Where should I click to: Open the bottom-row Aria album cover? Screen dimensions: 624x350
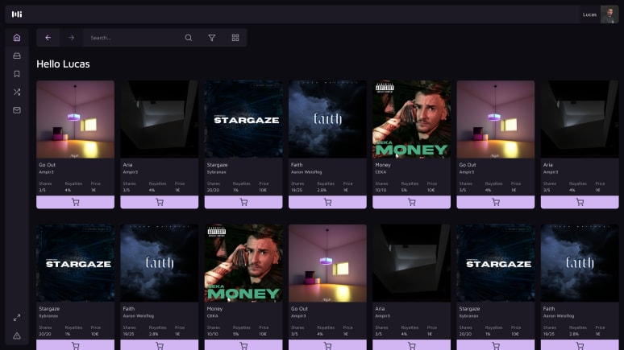411,263
